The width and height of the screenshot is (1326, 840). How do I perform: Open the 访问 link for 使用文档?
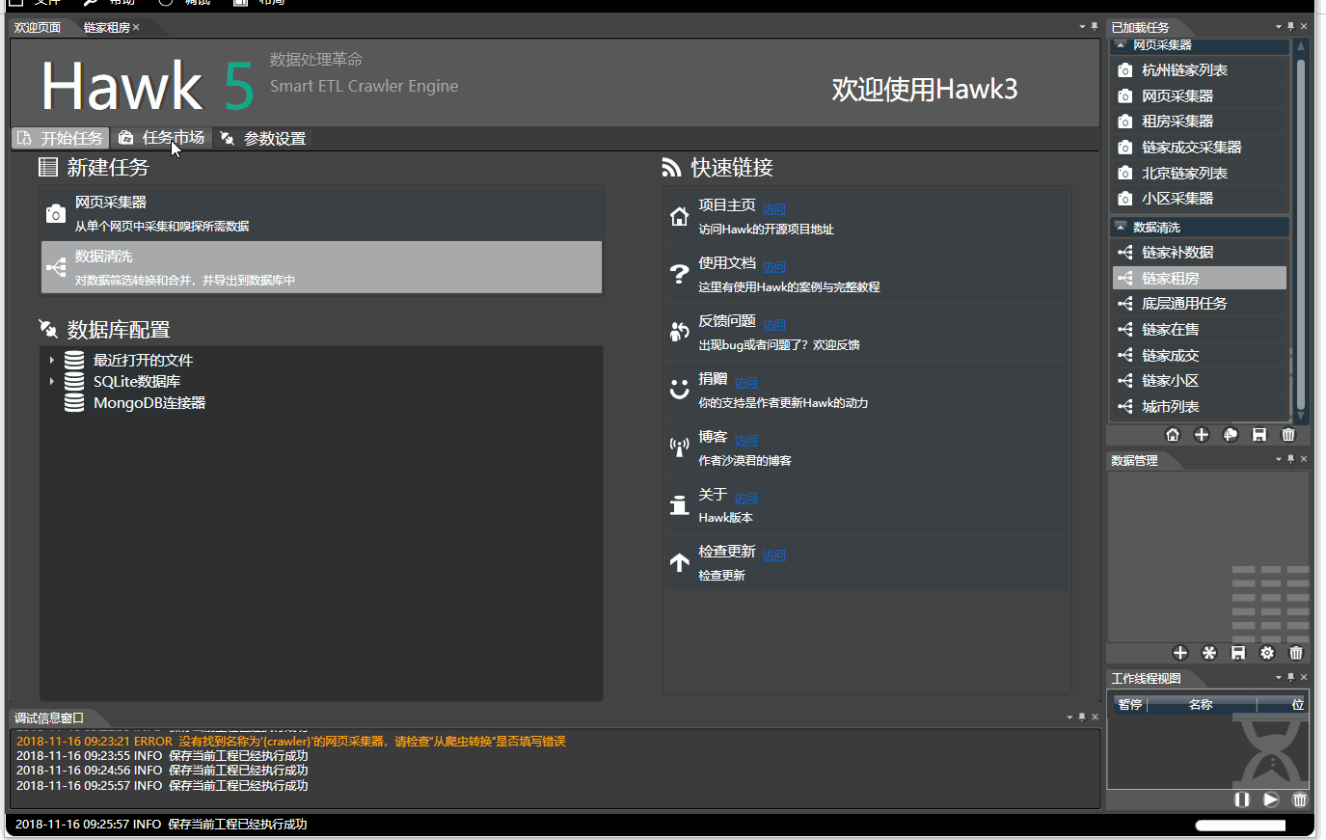pos(774,267)
